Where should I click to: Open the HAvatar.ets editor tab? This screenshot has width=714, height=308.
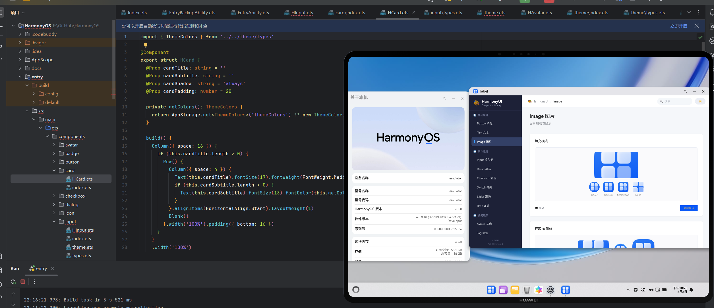[x=536, y=13]
